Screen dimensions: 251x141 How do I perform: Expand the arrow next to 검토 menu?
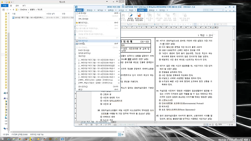click(157, 10)
